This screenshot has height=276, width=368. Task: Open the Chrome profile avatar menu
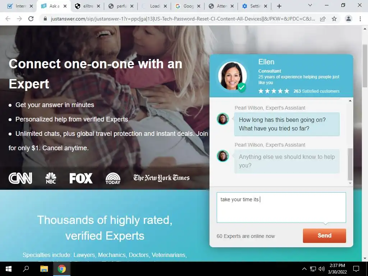[x=349, y=19]
